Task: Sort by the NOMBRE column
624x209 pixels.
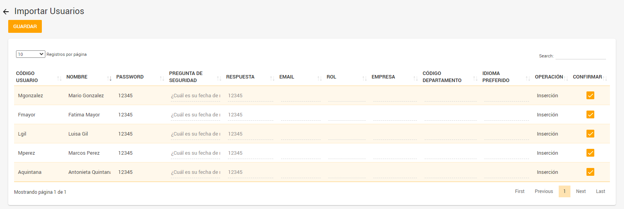Action: (89, 77)
